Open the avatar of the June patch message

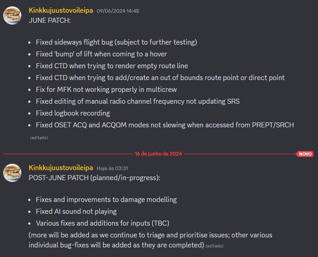[12, 15]
